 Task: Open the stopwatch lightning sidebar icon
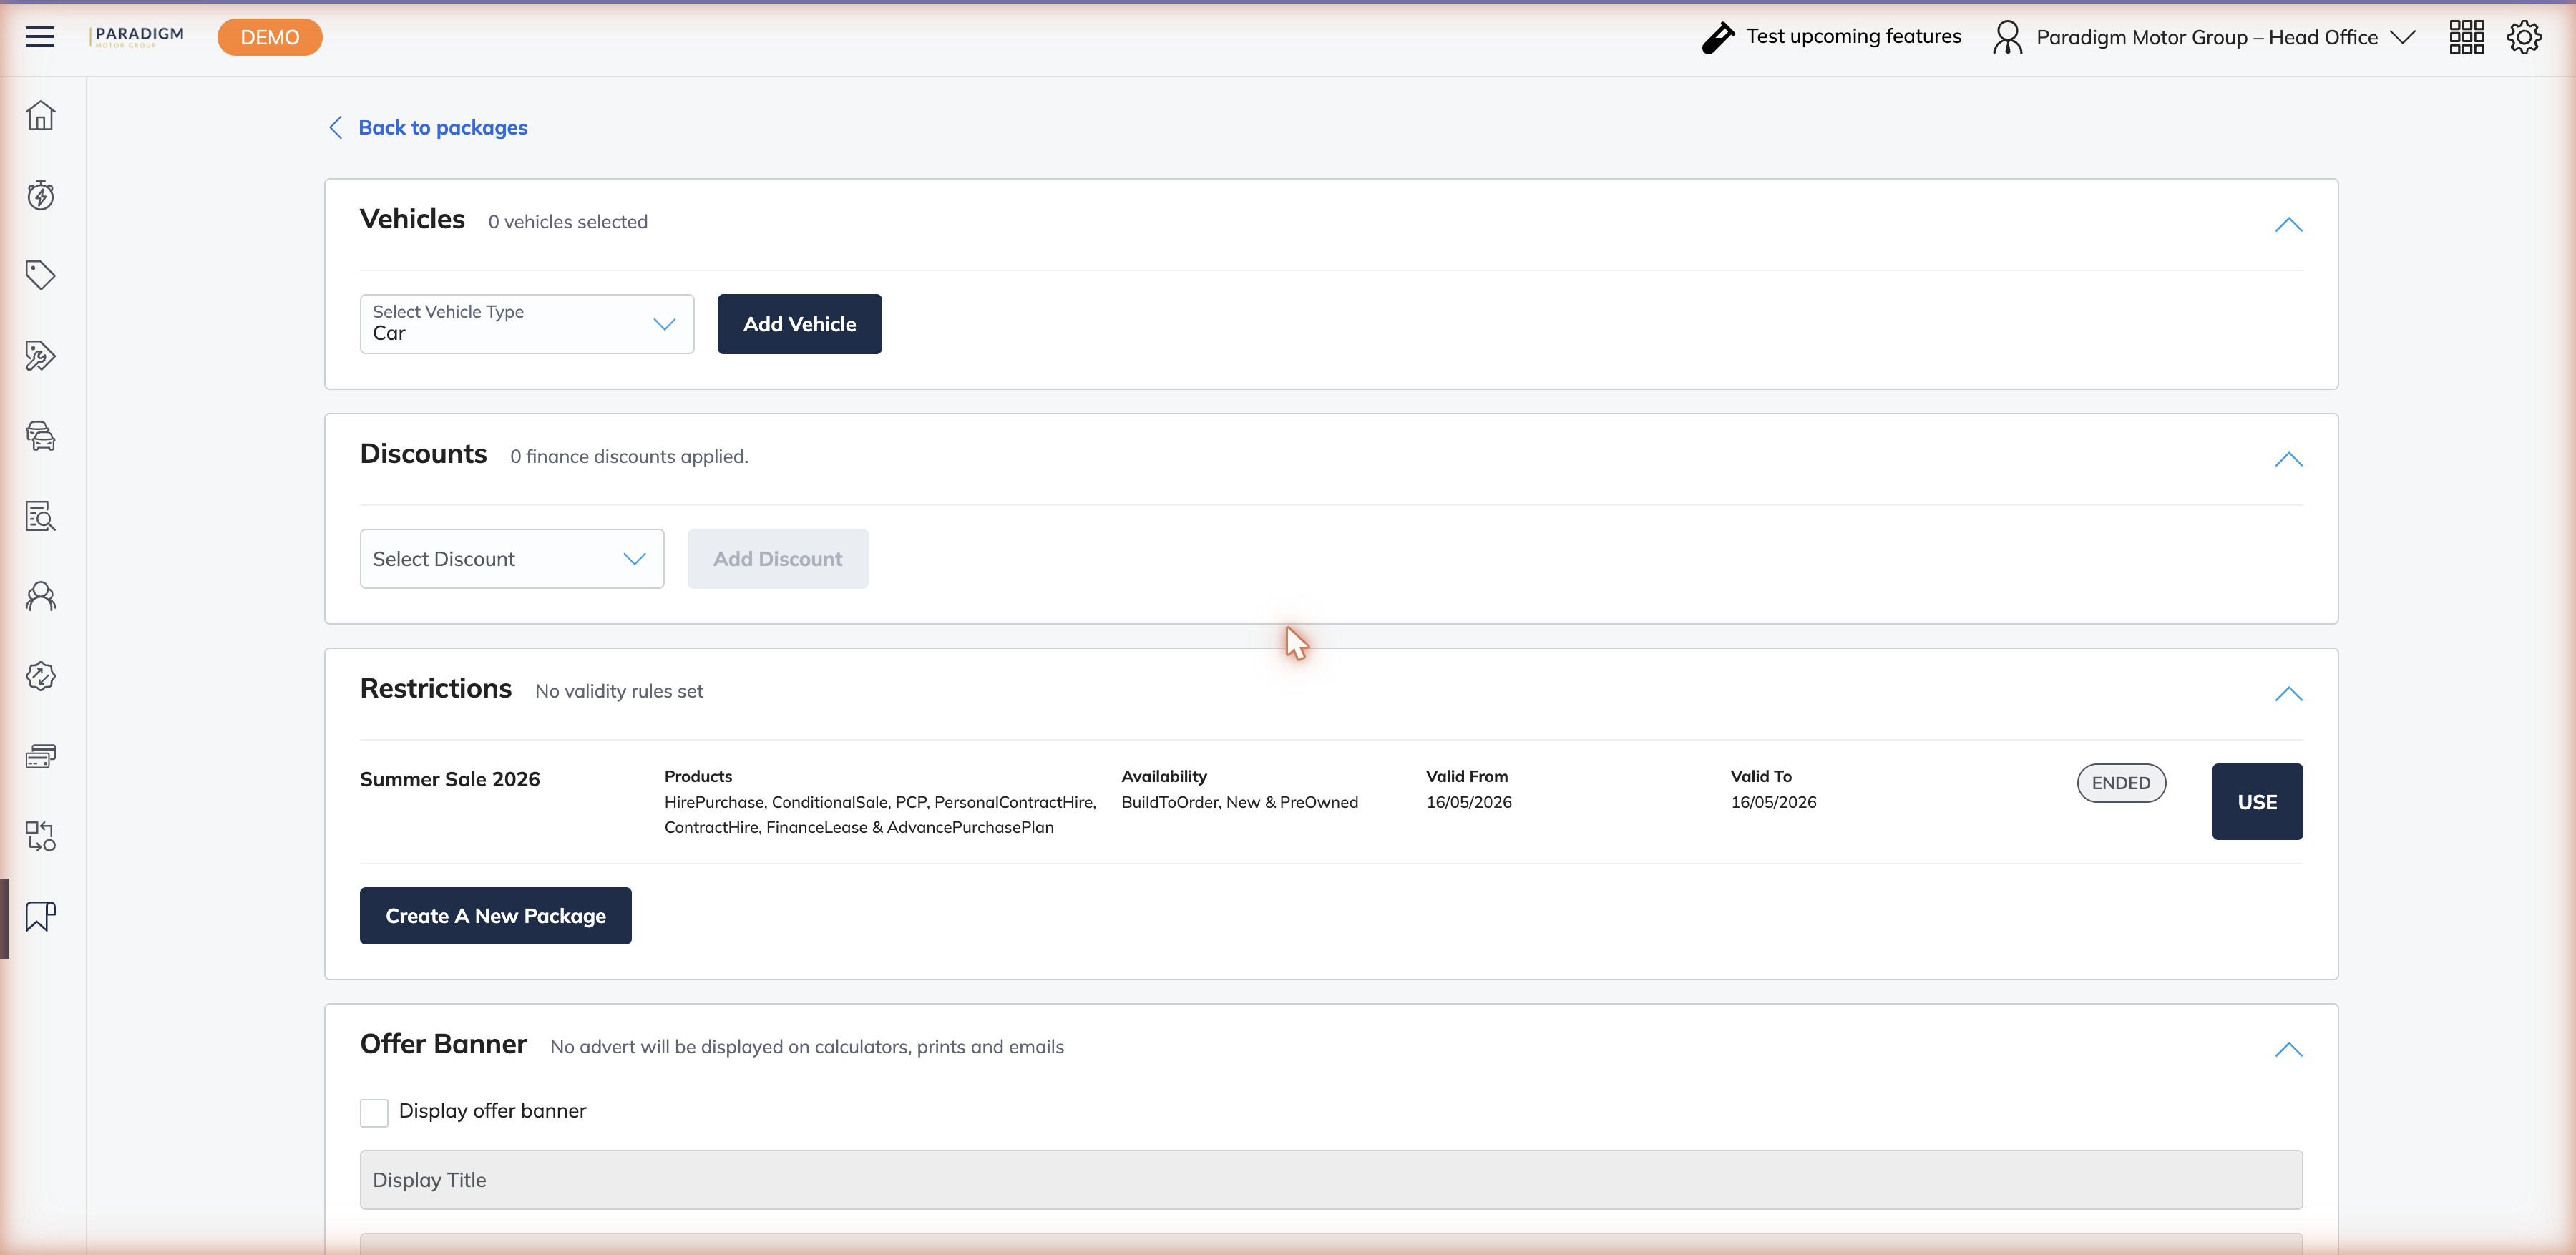click(x=40, y=195)
